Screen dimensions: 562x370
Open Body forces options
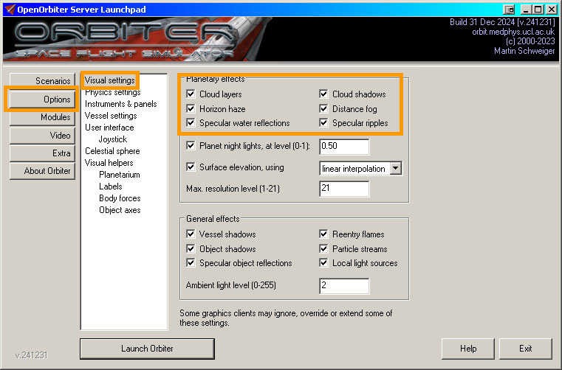coord(120,198)
